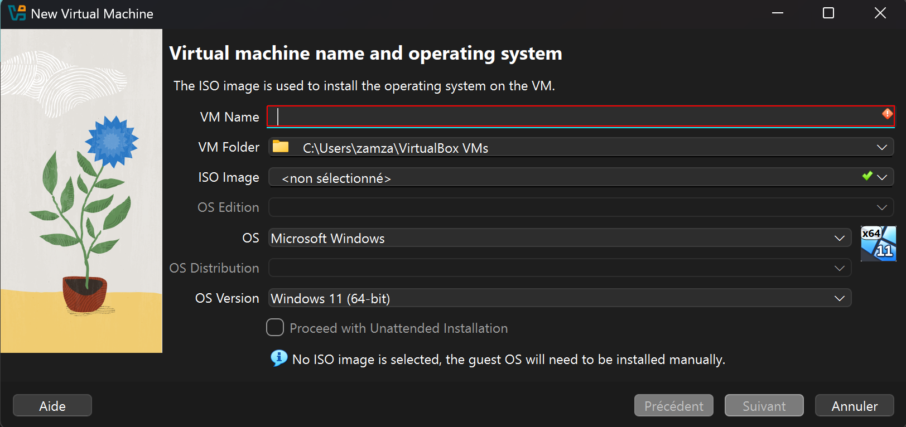
Task: Open the OS Edition dropdown
Action: click(x=581, y=207)
